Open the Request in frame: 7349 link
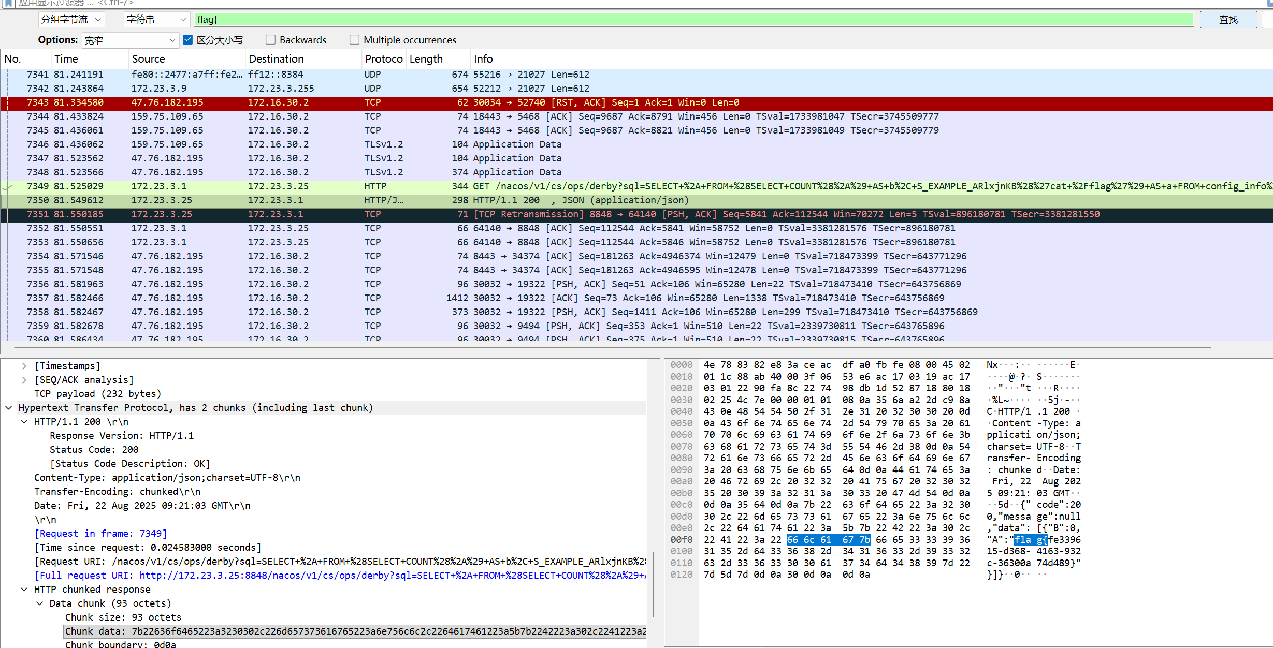 100,534
